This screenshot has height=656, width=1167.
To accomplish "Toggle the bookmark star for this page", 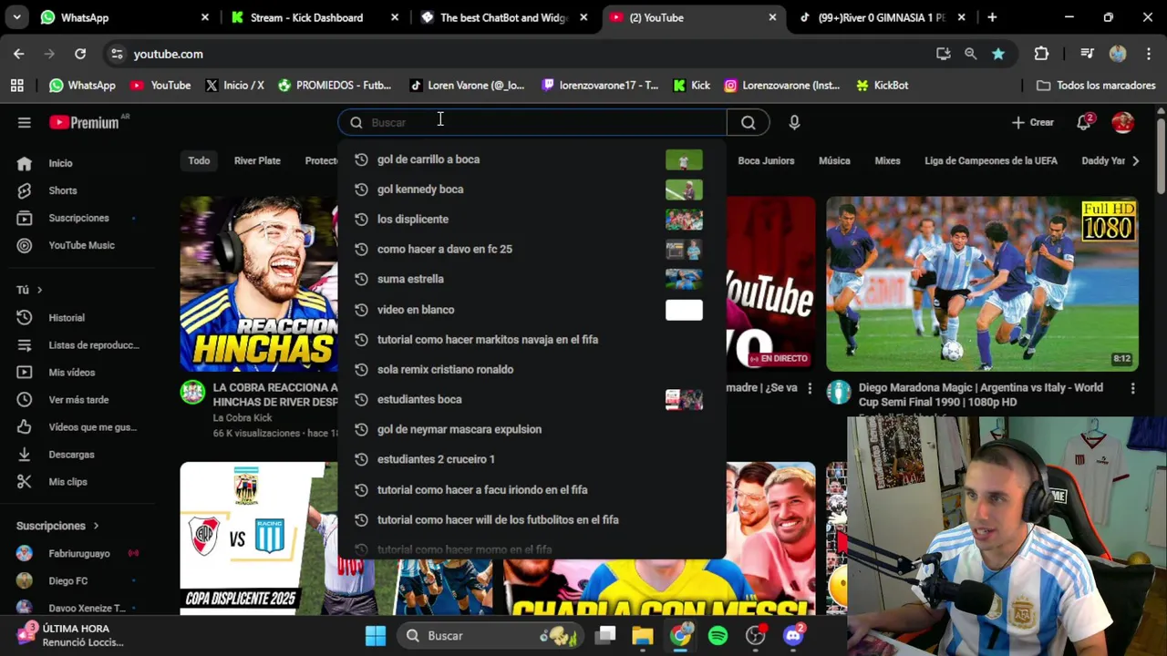I will coord(998,54).
